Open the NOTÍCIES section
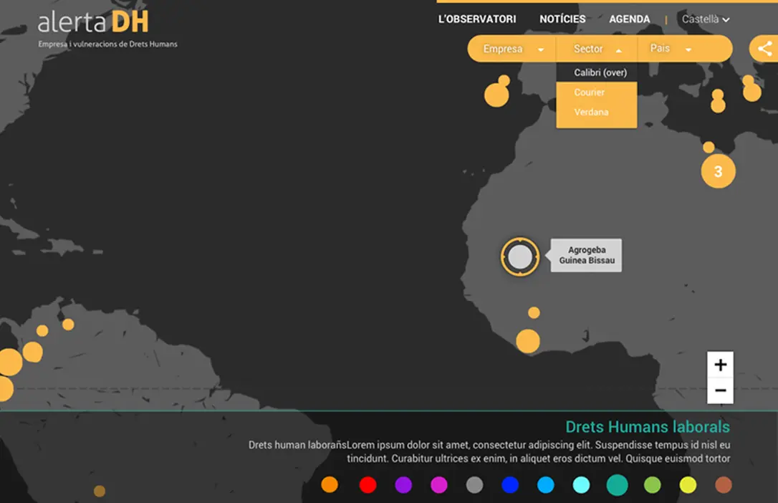 562,19
